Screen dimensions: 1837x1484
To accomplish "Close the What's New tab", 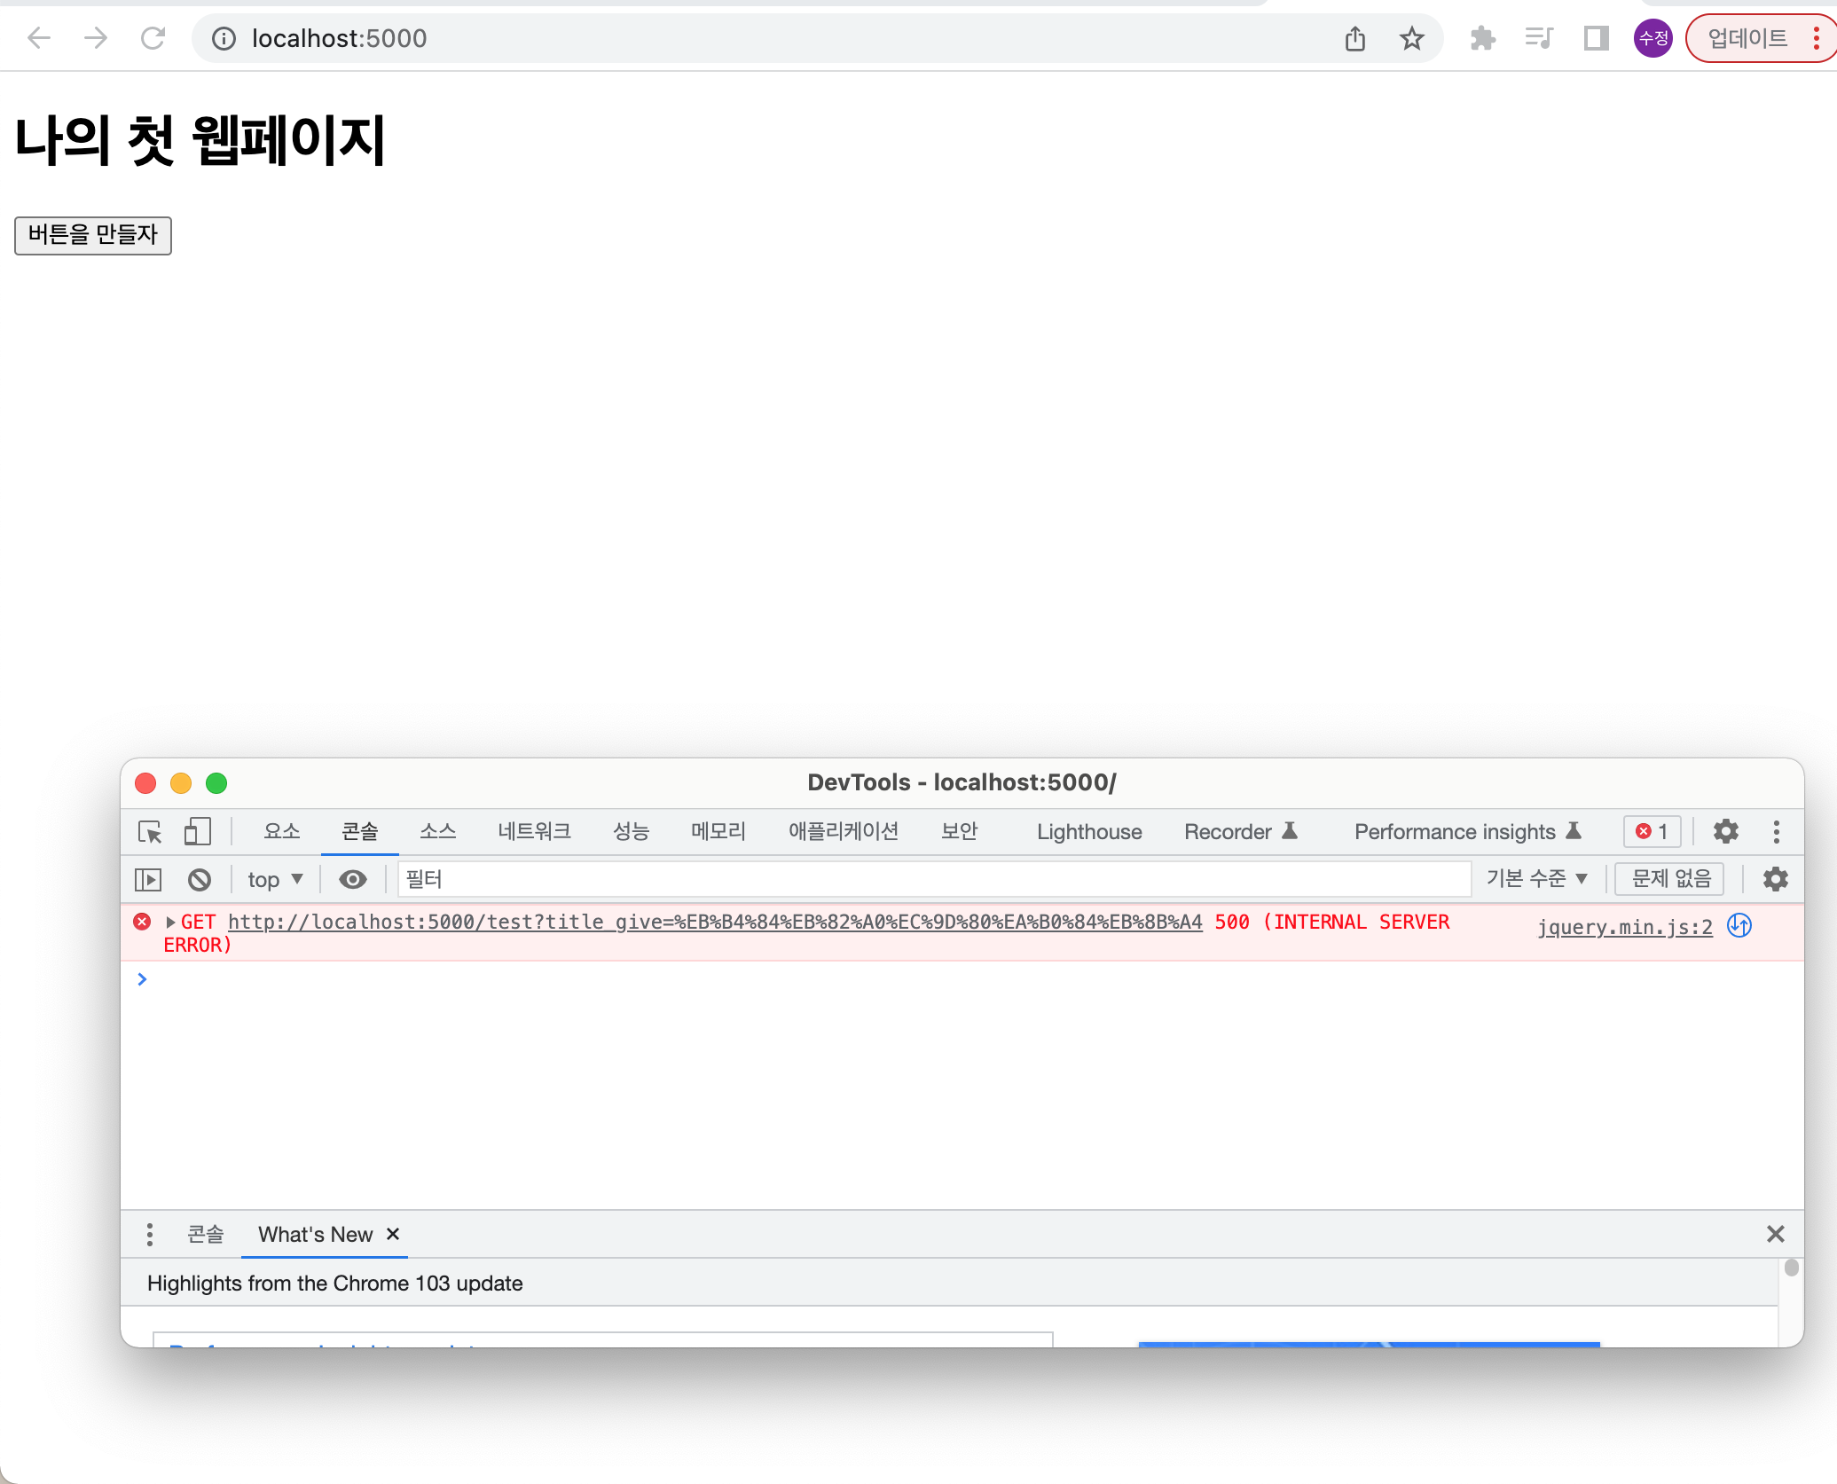I will click(393, 1234).
